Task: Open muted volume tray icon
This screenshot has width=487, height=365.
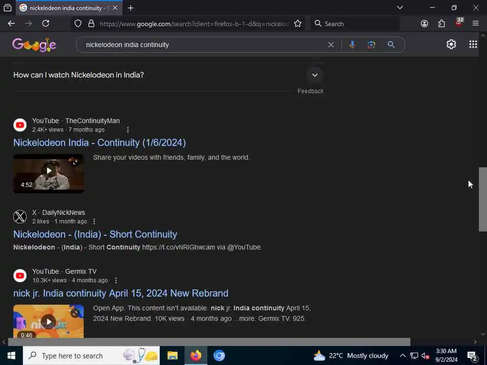Action: click(425, 355)
